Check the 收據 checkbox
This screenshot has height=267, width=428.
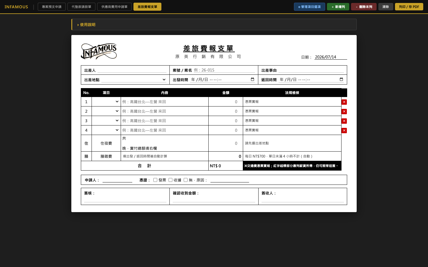click(170, 180)
